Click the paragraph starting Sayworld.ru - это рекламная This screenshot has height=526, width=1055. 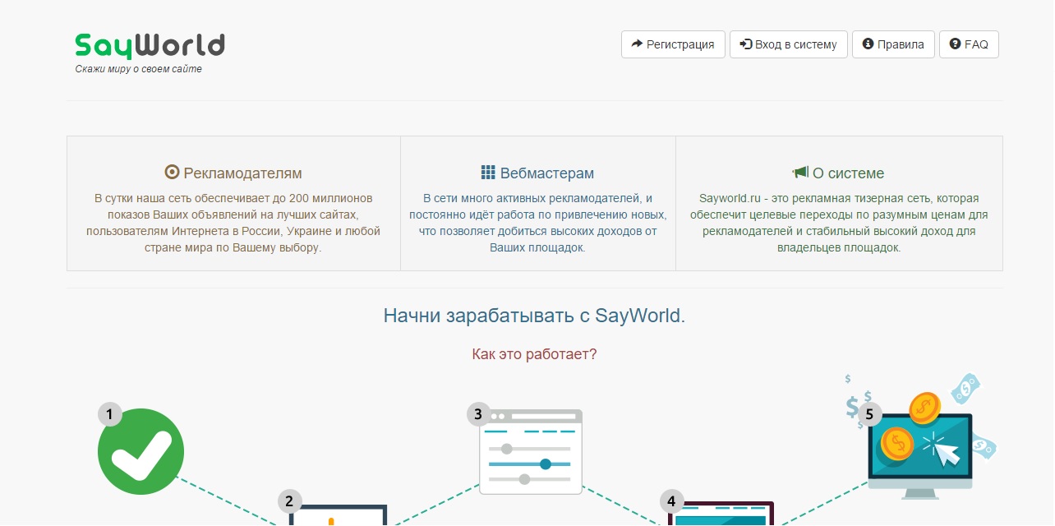coord(839,223)
